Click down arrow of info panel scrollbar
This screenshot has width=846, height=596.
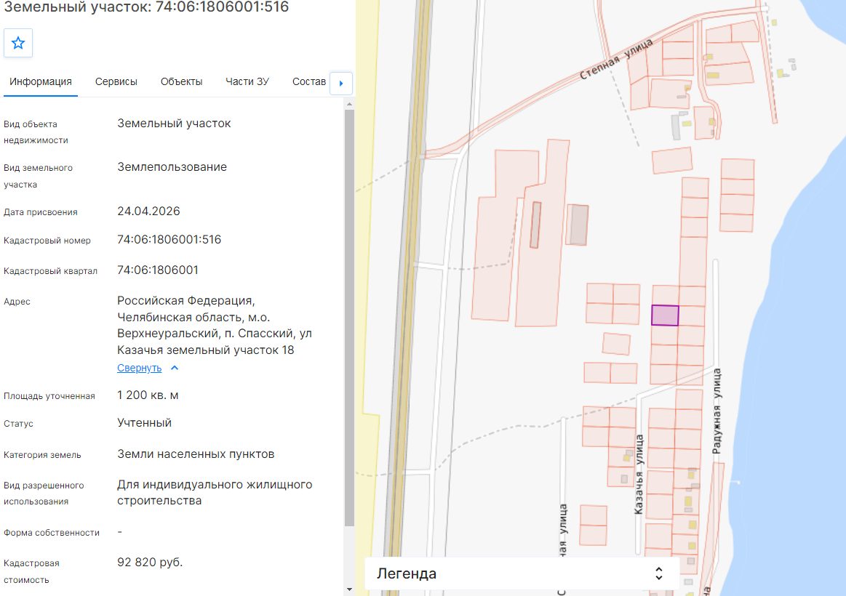click(349, 589)
